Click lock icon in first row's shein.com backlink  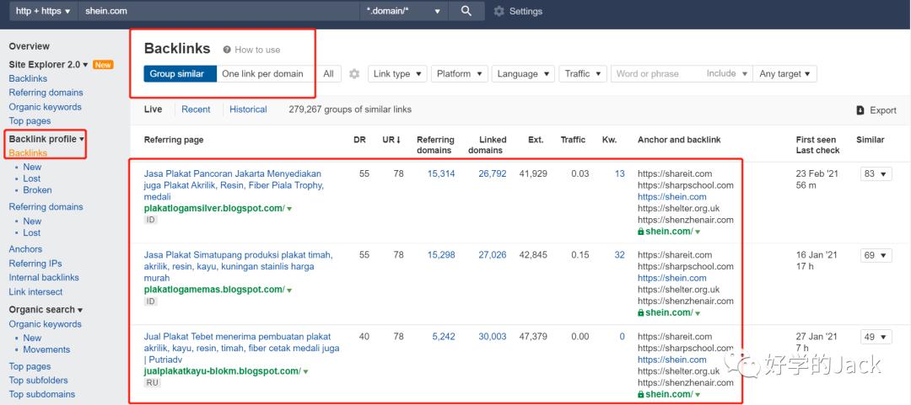tap(641, 232)
